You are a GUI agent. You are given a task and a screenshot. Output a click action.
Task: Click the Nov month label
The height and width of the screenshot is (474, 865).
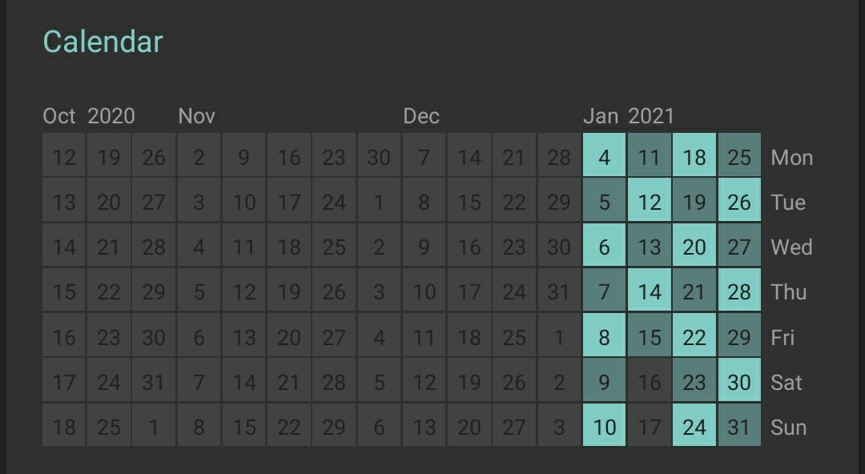197,116
